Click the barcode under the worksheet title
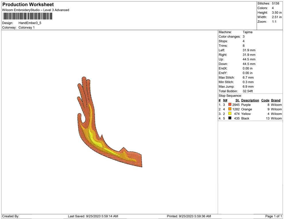 (28, 16)
